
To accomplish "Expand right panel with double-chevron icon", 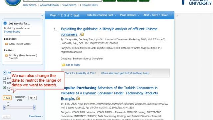I will coord(177,16).
